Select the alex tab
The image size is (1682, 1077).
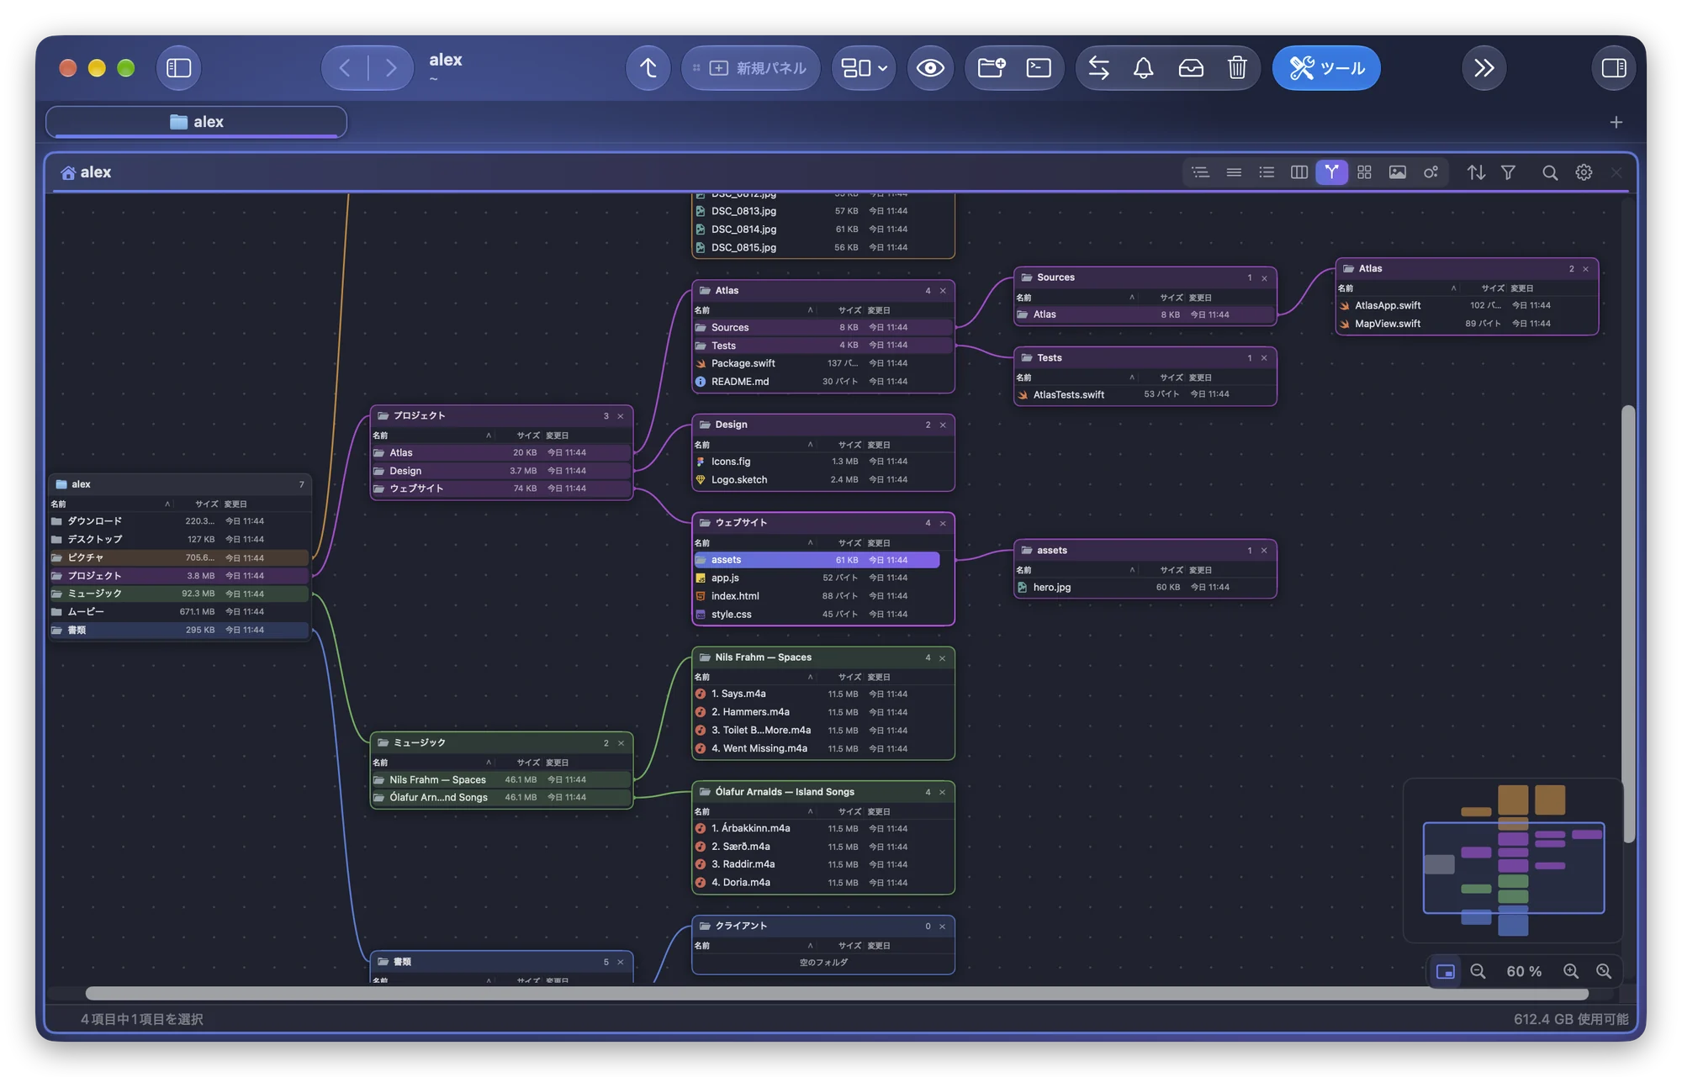(196, 122)
